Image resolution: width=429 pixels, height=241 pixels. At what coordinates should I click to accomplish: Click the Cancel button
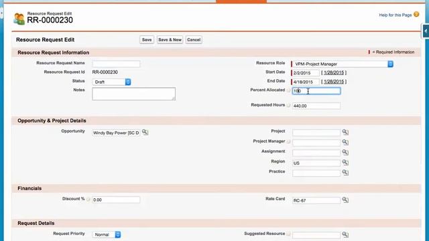[x=194, y=39]
